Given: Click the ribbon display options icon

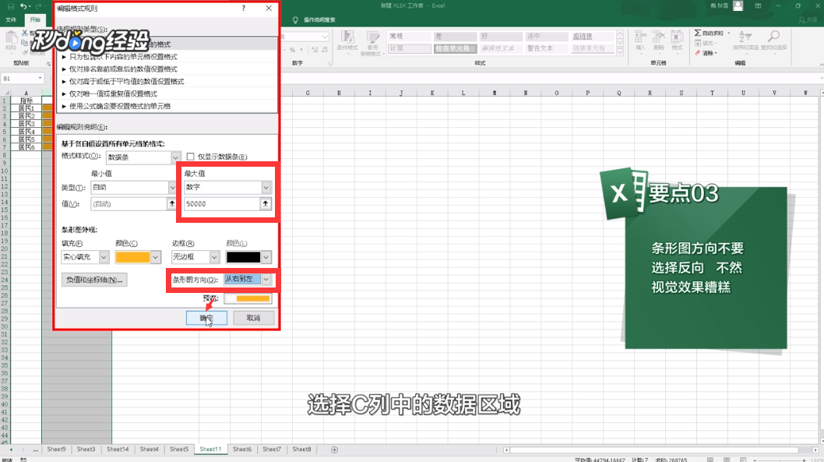Looking at the screenshot, I should (x=759, y=5).
